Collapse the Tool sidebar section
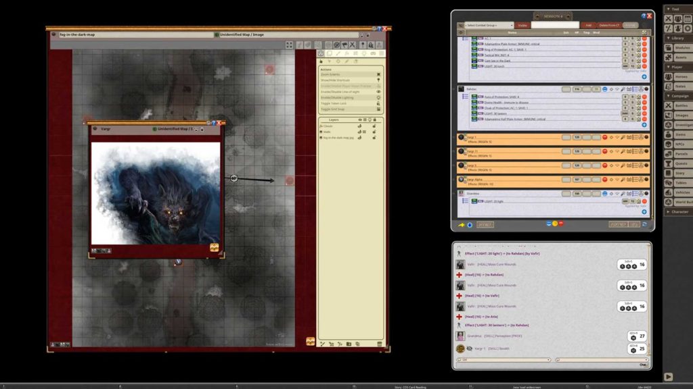This screenshot has width=693, height=389. pos(677,9)
